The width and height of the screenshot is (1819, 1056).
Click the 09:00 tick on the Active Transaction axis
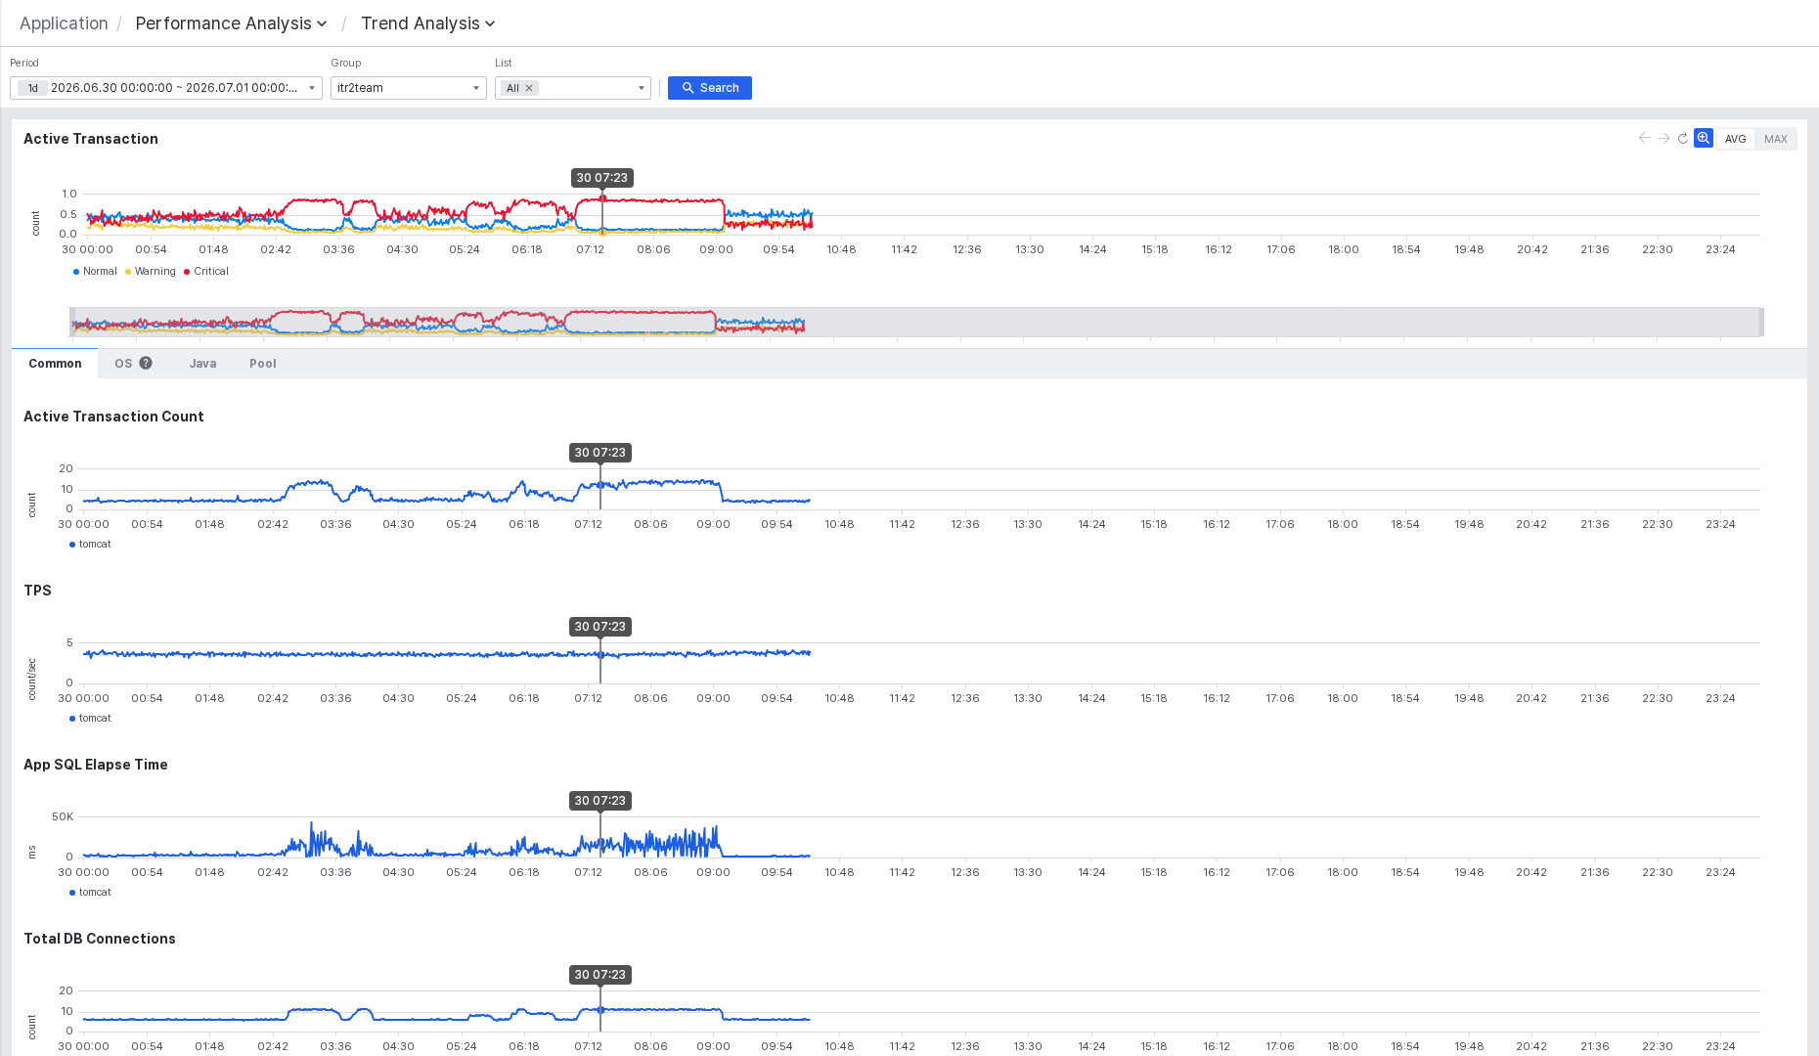(716, 250)
